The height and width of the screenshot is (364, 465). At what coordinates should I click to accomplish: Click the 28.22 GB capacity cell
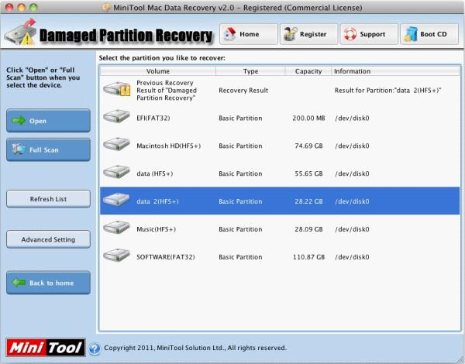point(308,201)
